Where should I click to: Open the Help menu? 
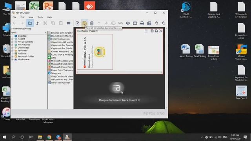(49, 17)
